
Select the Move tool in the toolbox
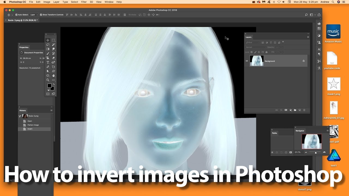click(48, 40)
